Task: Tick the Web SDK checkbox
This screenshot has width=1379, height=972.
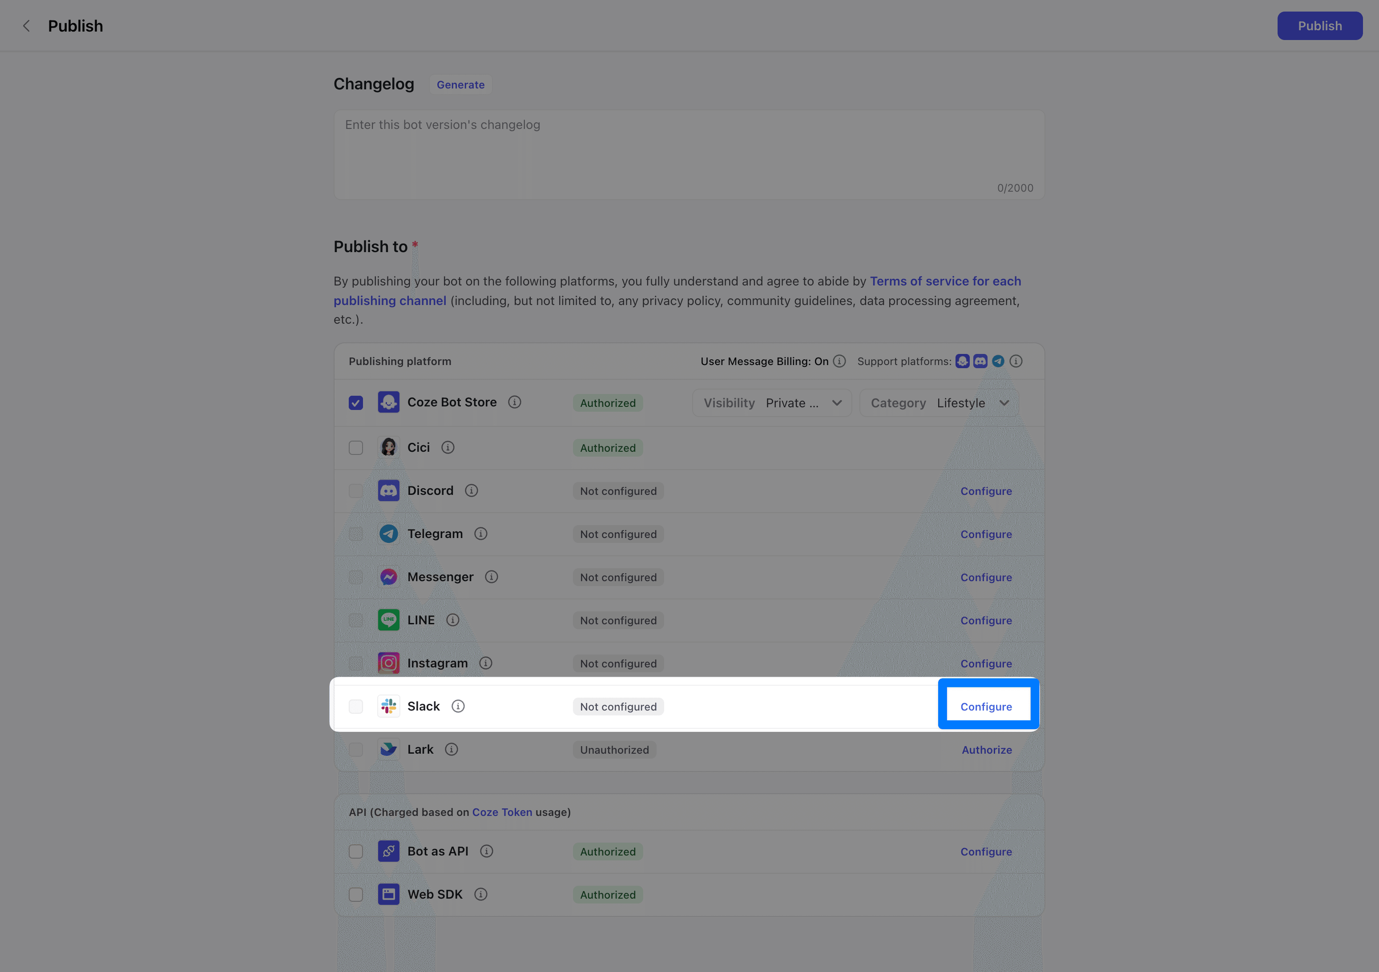Action: [x=355, y=895]
